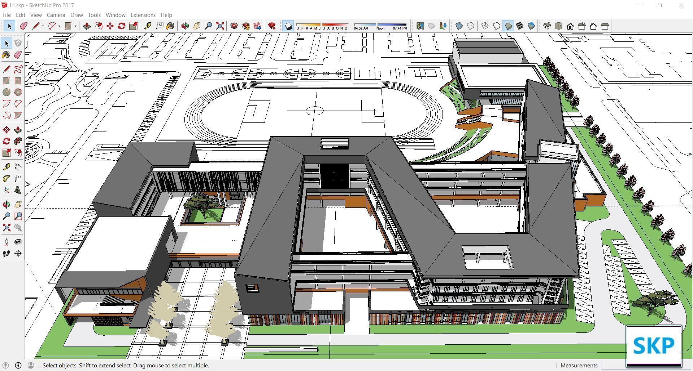
Task: Toggle shadows on or off
Action: click(x=288, y=26)
